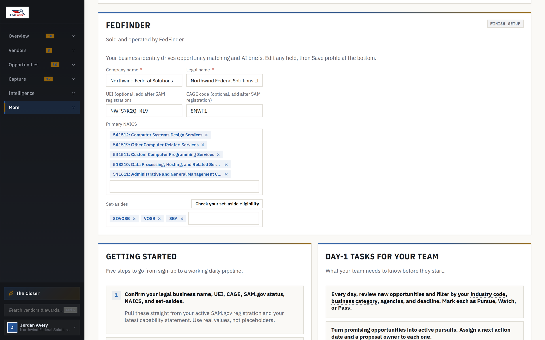Click the Jordan Avery avatar icon

pos(12,327)
